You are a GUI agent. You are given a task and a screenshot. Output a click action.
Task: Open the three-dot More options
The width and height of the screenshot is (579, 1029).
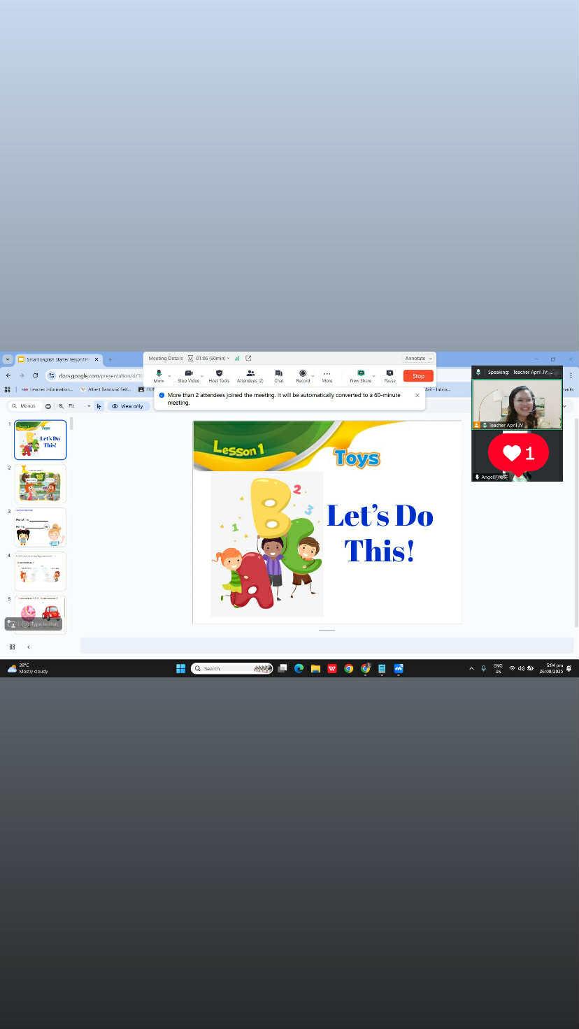[x=327, y=375]
